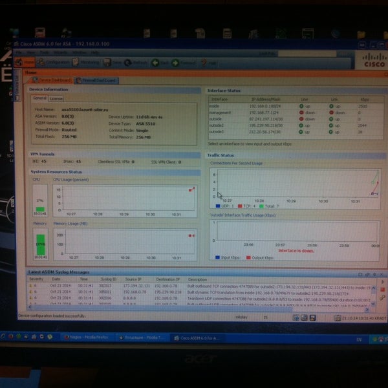The width and height of the screenshot is (388, 388).
Task: Click the Mozilla Thunderbird taskbar button
Action: (x=142, y=338)
